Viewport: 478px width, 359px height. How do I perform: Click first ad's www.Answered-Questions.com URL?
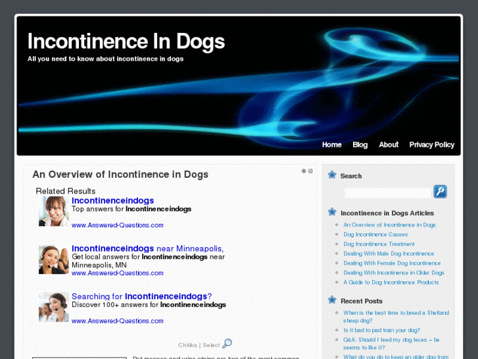pyautogui.click(x=118, y=225)
